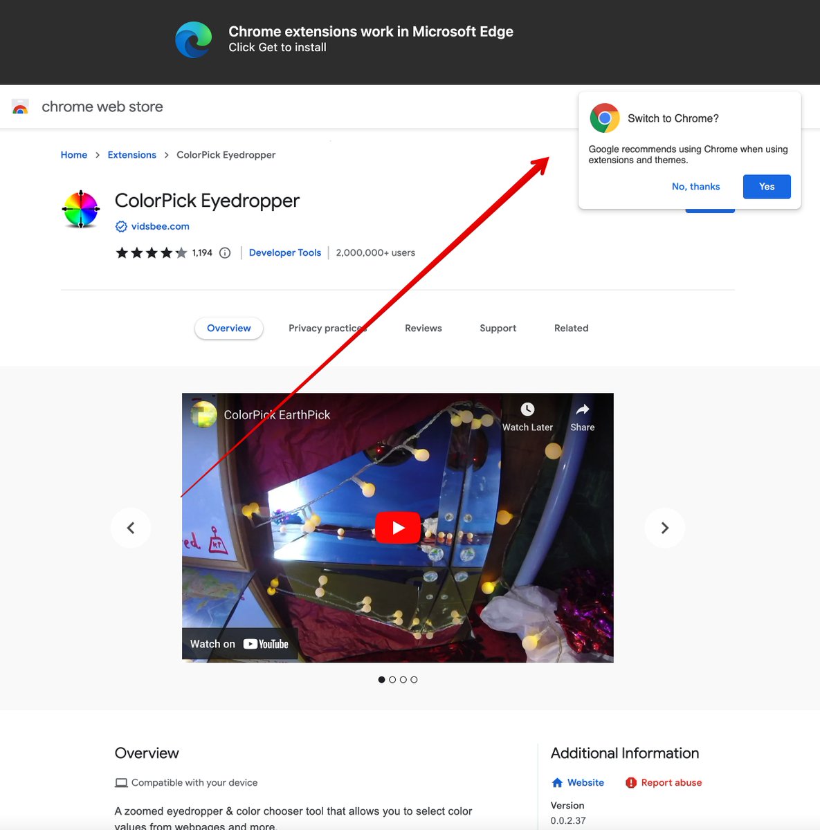Show previous carousel slide
The width and height of the screenshot is (820, 830).
(x=131, y=528)
